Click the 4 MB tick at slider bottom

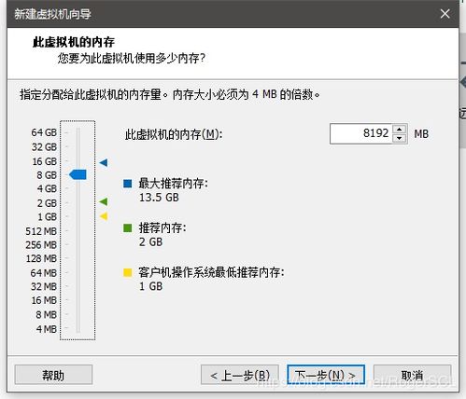coord(78,328)
